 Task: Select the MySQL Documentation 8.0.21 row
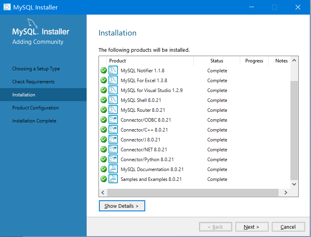tap(152, 169)
